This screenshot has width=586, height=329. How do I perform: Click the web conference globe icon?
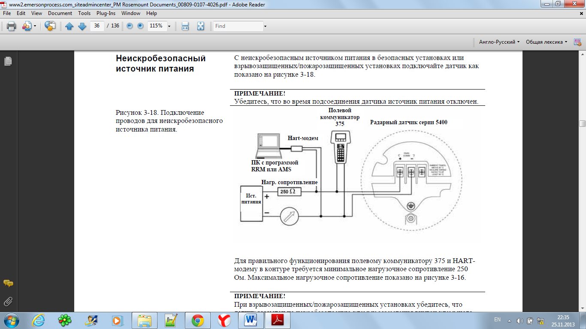pyautogui.click(x=50, y=26)
